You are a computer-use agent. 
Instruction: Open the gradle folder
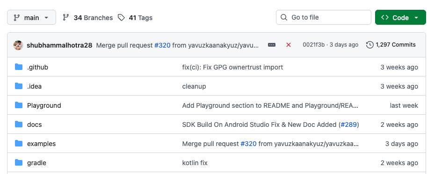(x=36, y=163)
